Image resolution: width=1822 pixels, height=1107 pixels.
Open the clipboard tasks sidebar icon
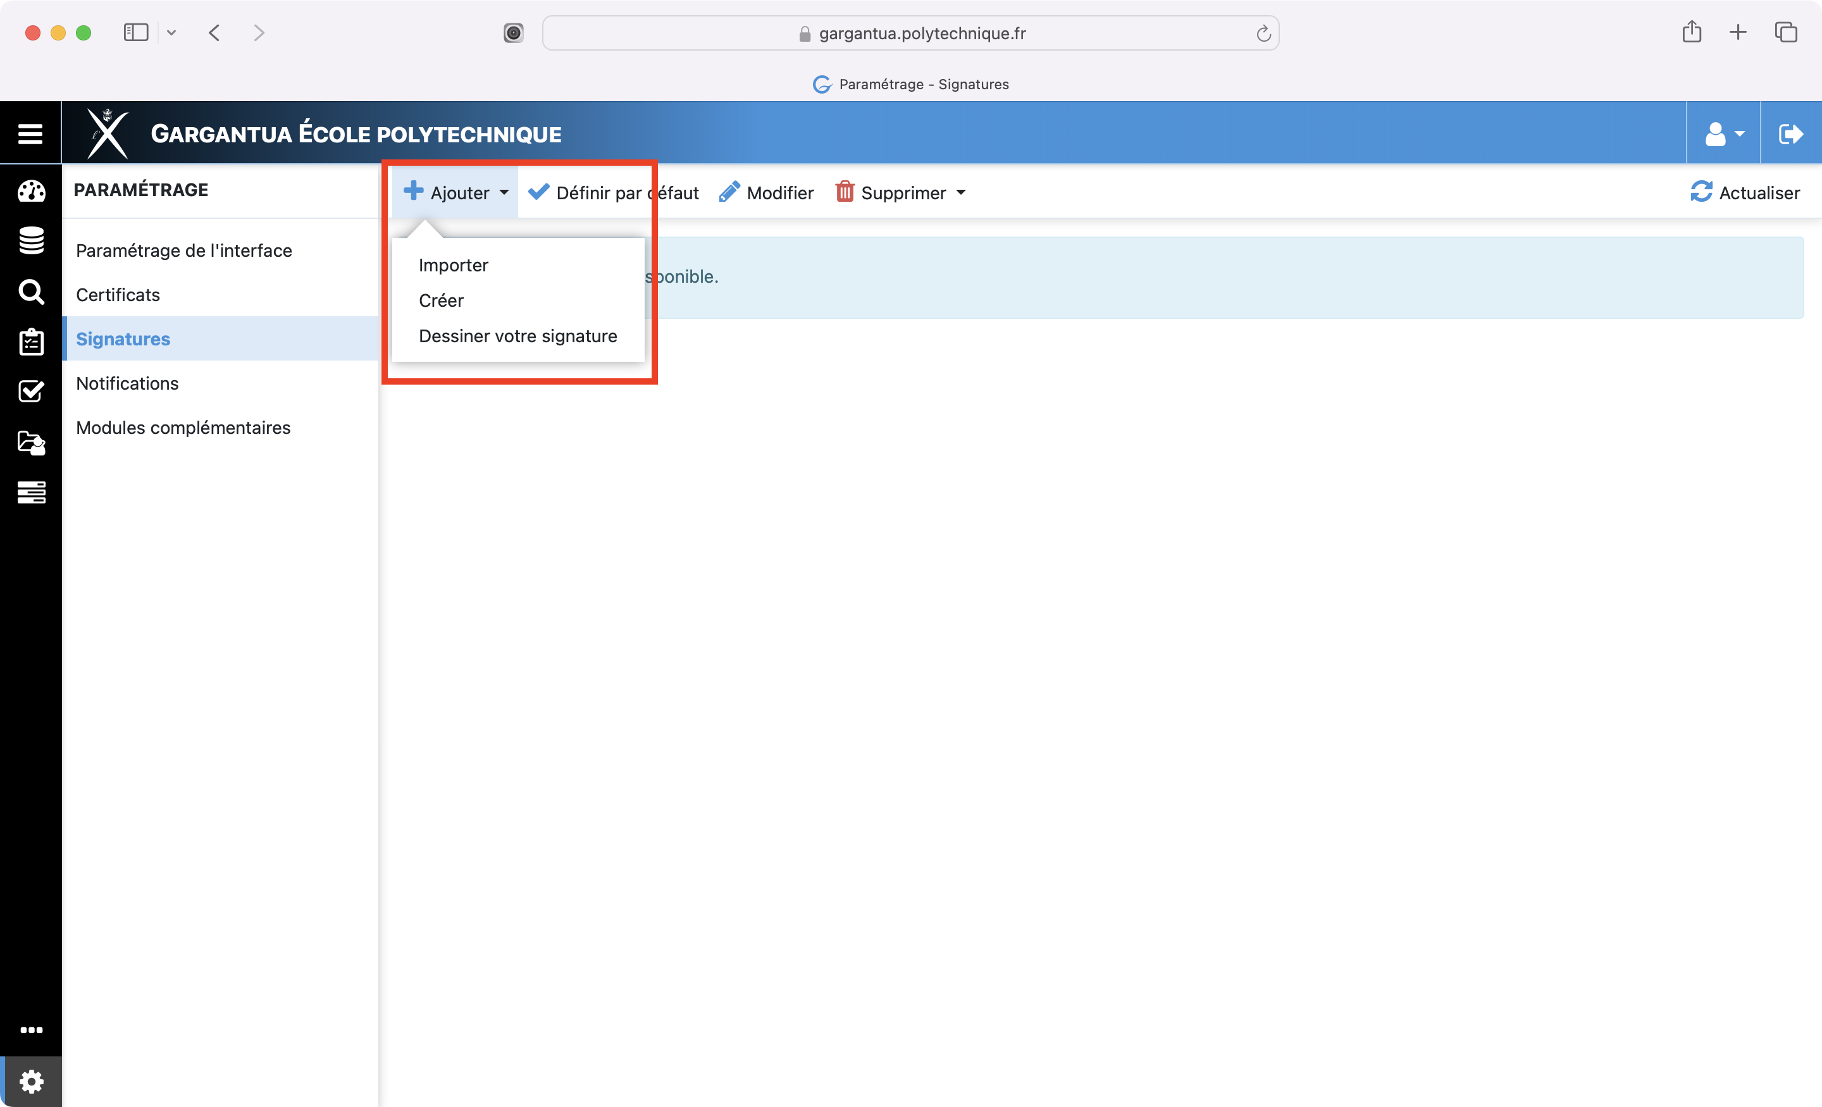[31, 342]
